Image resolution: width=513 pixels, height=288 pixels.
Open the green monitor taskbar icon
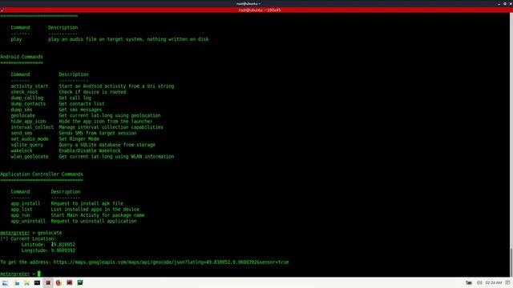click(80, 282)
